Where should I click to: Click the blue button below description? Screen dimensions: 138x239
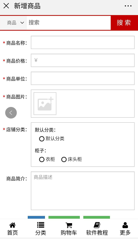click(37, 217)
